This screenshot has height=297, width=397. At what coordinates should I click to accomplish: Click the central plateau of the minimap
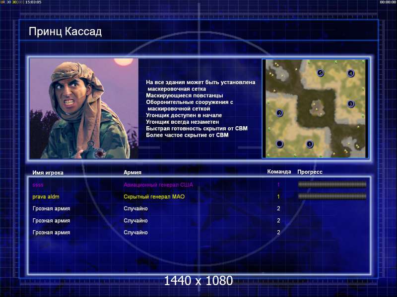pos(317,107)
